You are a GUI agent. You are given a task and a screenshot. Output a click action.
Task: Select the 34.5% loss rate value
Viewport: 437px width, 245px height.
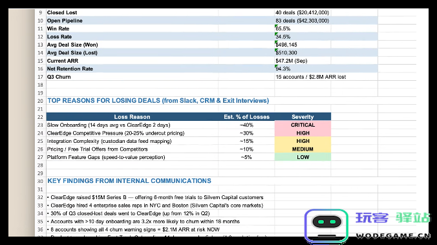tap(303, 37)
